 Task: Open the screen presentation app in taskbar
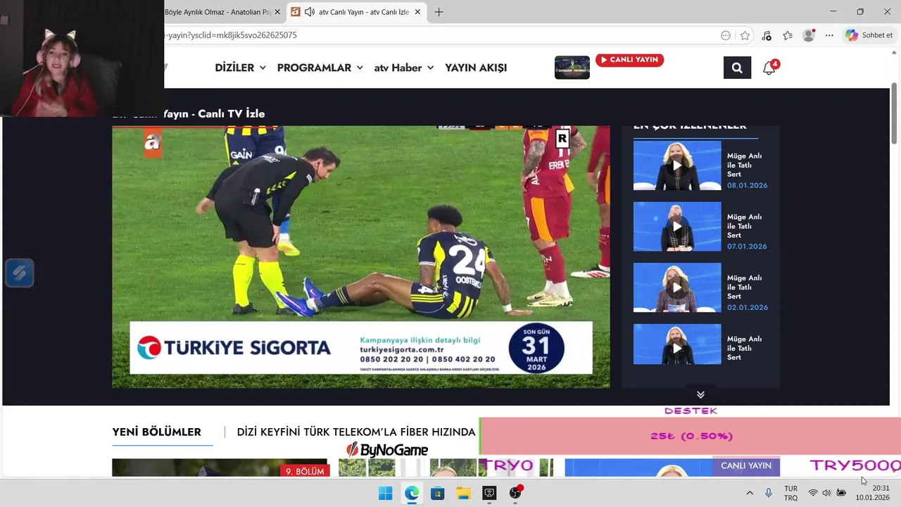point(489,493)
